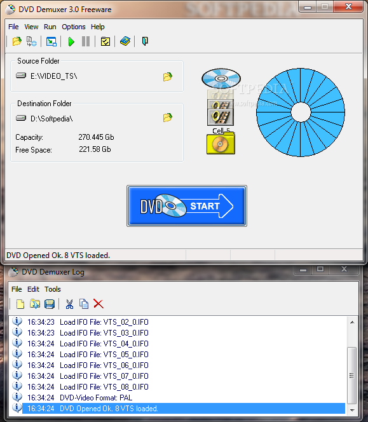368x422 pixels.
Task: Open the Run menu
Action: click(x=50, y=27)
